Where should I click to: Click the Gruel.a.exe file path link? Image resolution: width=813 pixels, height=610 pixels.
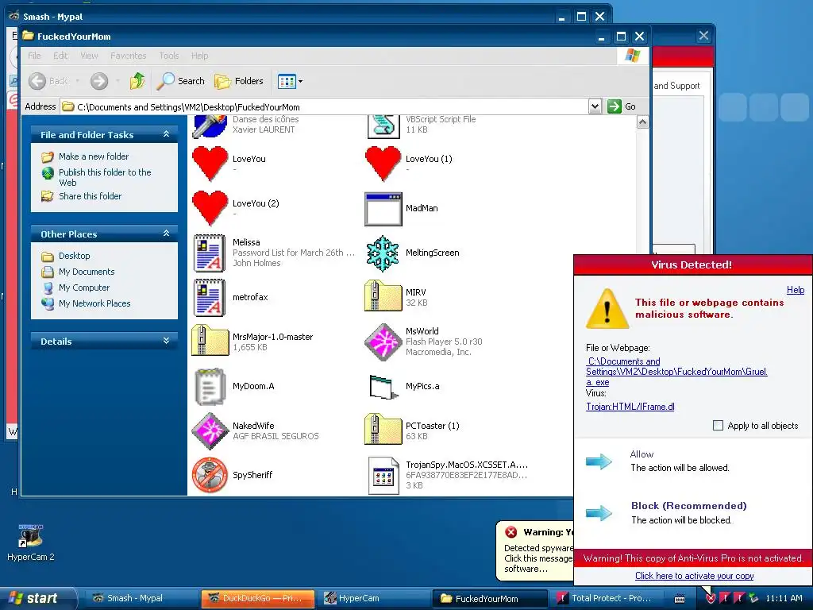[676, 372]
